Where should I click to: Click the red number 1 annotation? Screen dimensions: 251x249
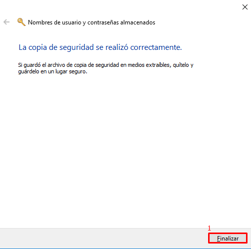coord(209,228)
